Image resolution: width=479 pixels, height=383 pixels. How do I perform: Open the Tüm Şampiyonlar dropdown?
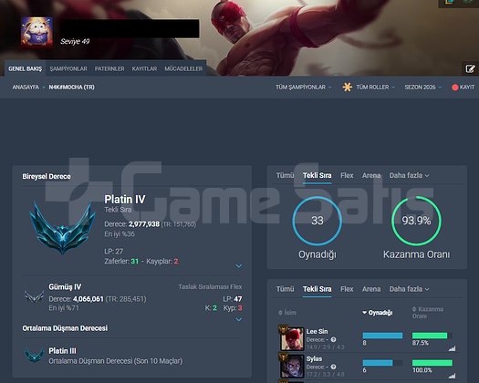[303, 87]
